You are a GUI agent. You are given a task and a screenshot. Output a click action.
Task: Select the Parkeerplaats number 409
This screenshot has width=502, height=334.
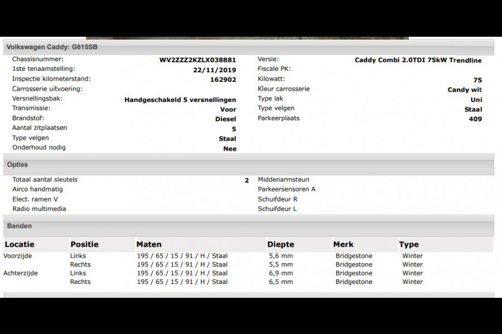click(x=475, y=119)
